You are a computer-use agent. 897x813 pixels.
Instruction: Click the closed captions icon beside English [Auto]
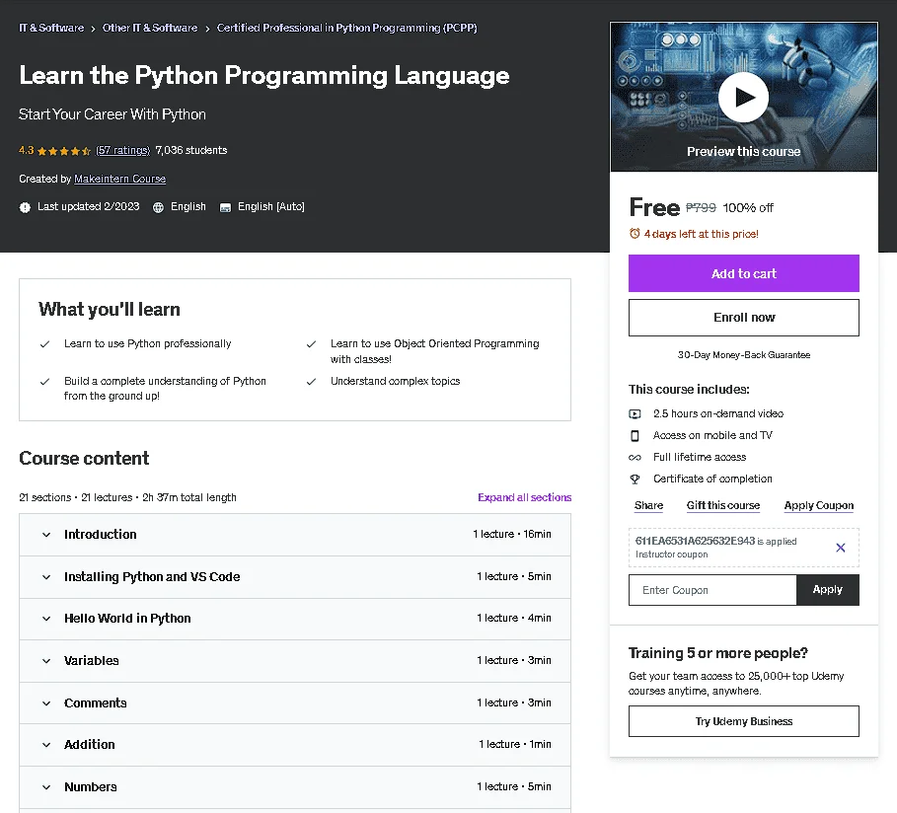[x=225, y=207]
